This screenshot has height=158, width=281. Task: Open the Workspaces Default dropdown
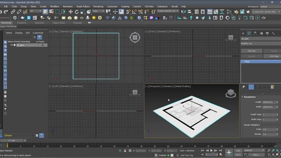coord(270,7)
